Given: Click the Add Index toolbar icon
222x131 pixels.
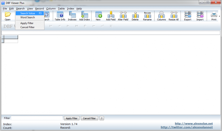Looking at the screenshot, I should tap(85, 16).
